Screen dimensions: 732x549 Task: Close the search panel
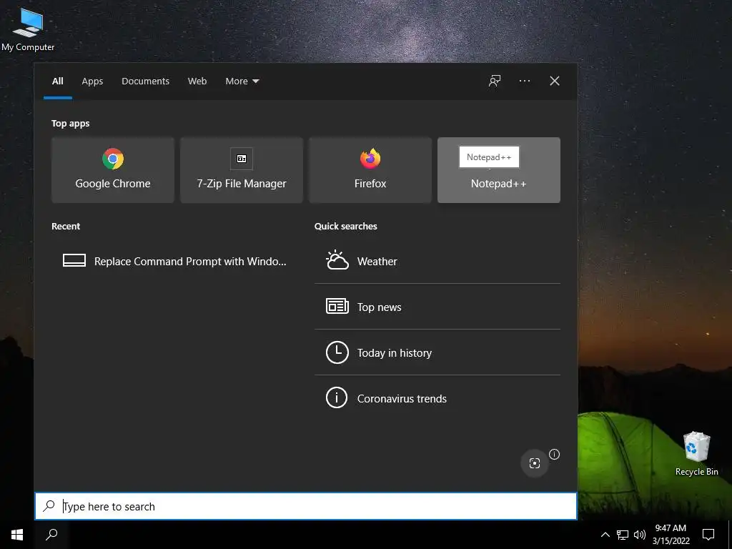click(554, 81)
